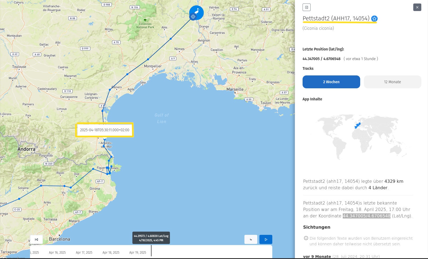
Task: Click Apr 16, 2025 on the timeline
Action: [57, 253]
